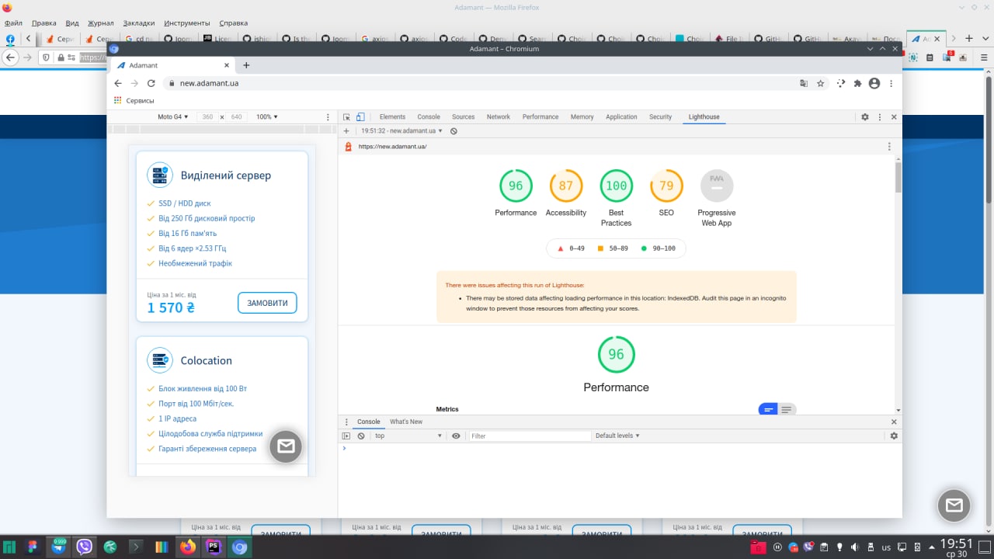Open Apps shortcut icon in bookmarks bar
Viewport: 994px width, 559px height.
coord(118,100)
